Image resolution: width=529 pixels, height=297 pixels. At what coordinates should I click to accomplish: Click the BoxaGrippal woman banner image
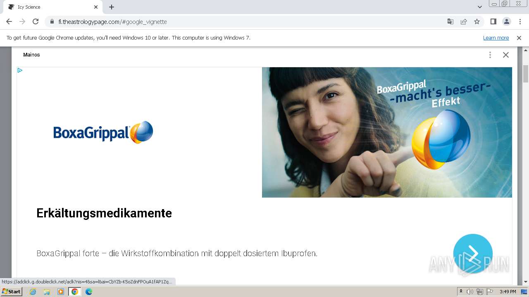[x=387, y=132]
